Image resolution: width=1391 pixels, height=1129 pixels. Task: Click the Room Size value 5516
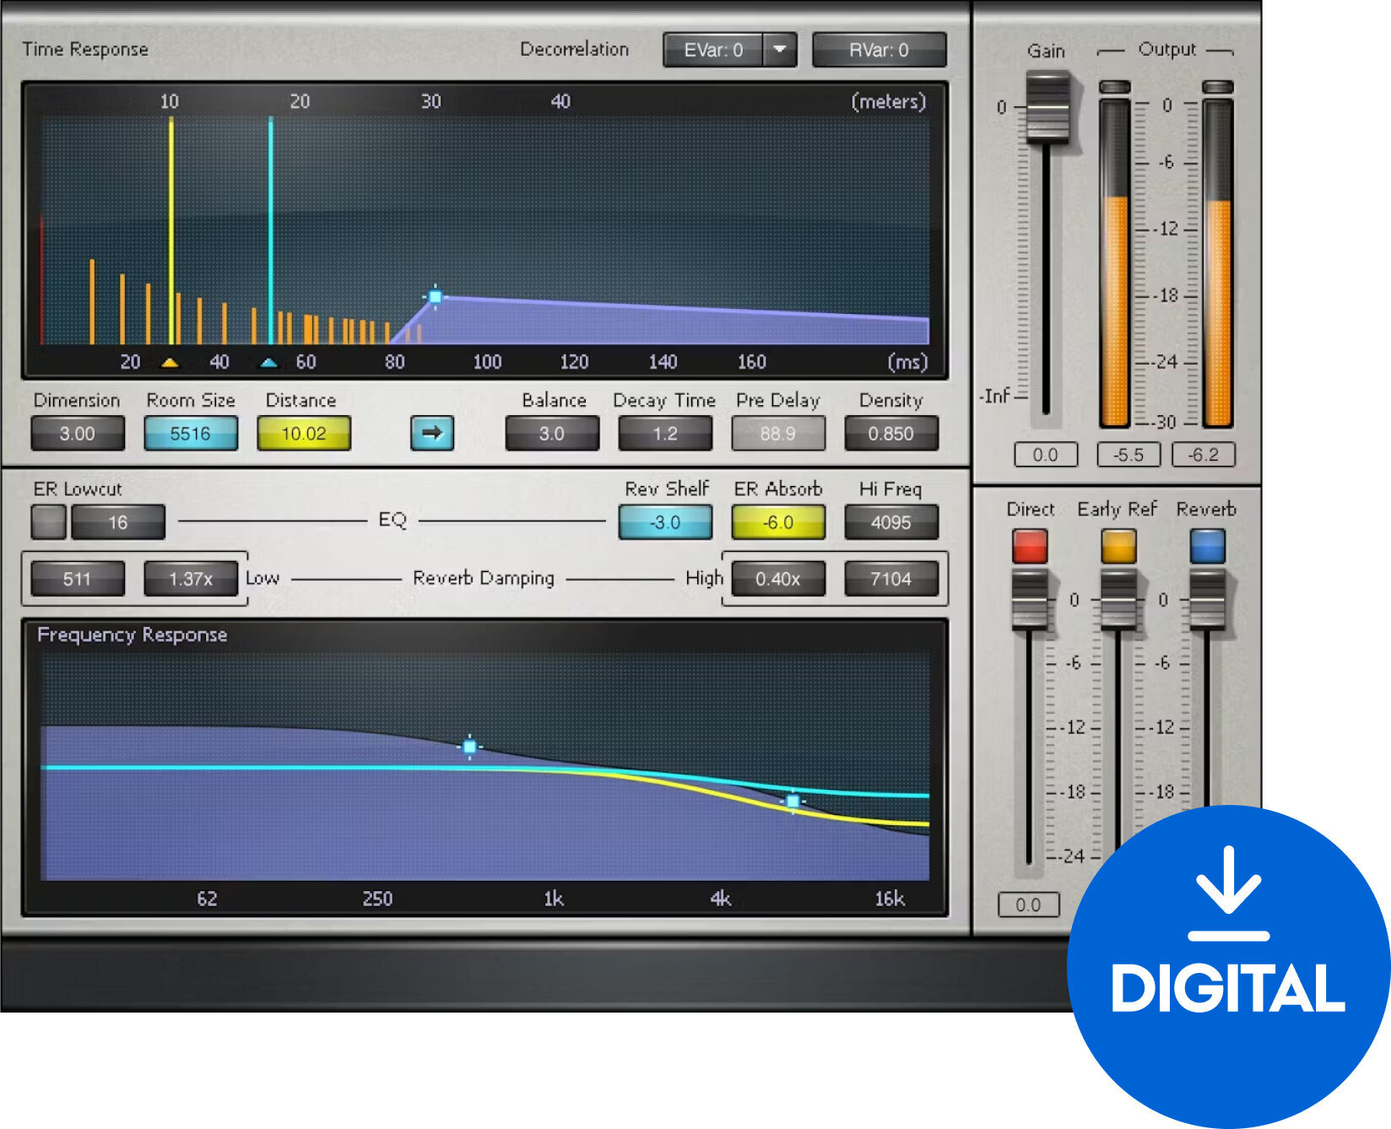(191, 434)
